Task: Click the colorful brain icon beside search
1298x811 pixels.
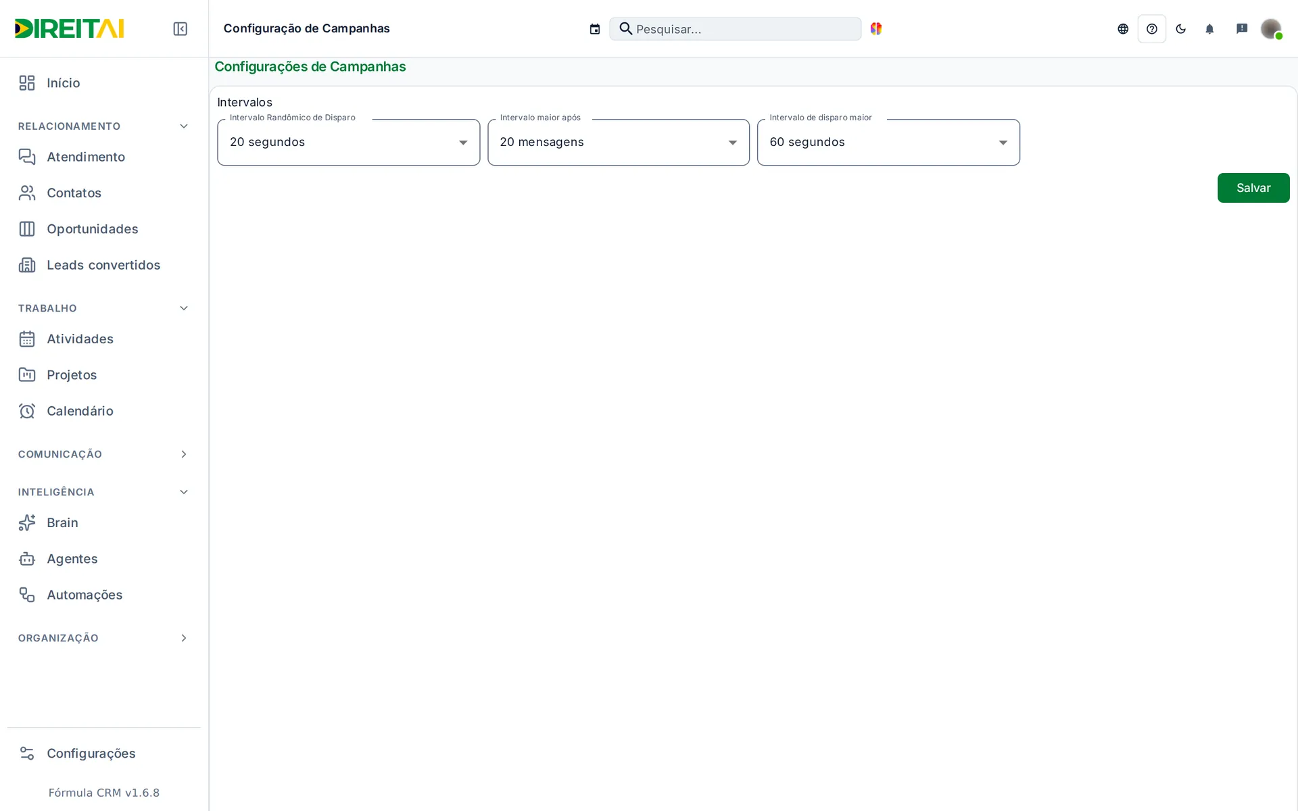Action: point(876,28)
